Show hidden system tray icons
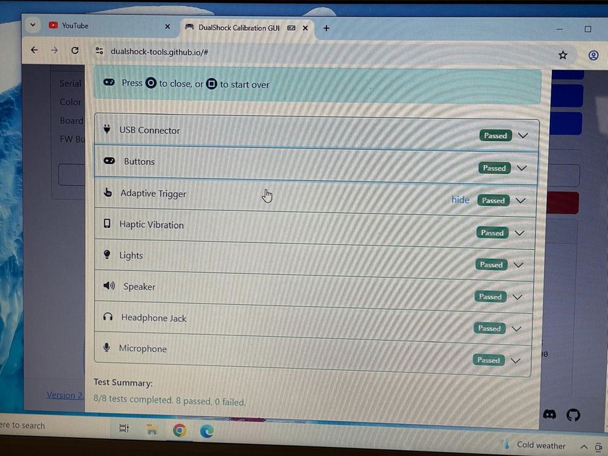Image resolution: width=608 pixels, height=456 pixels. [x=584, y=447]
